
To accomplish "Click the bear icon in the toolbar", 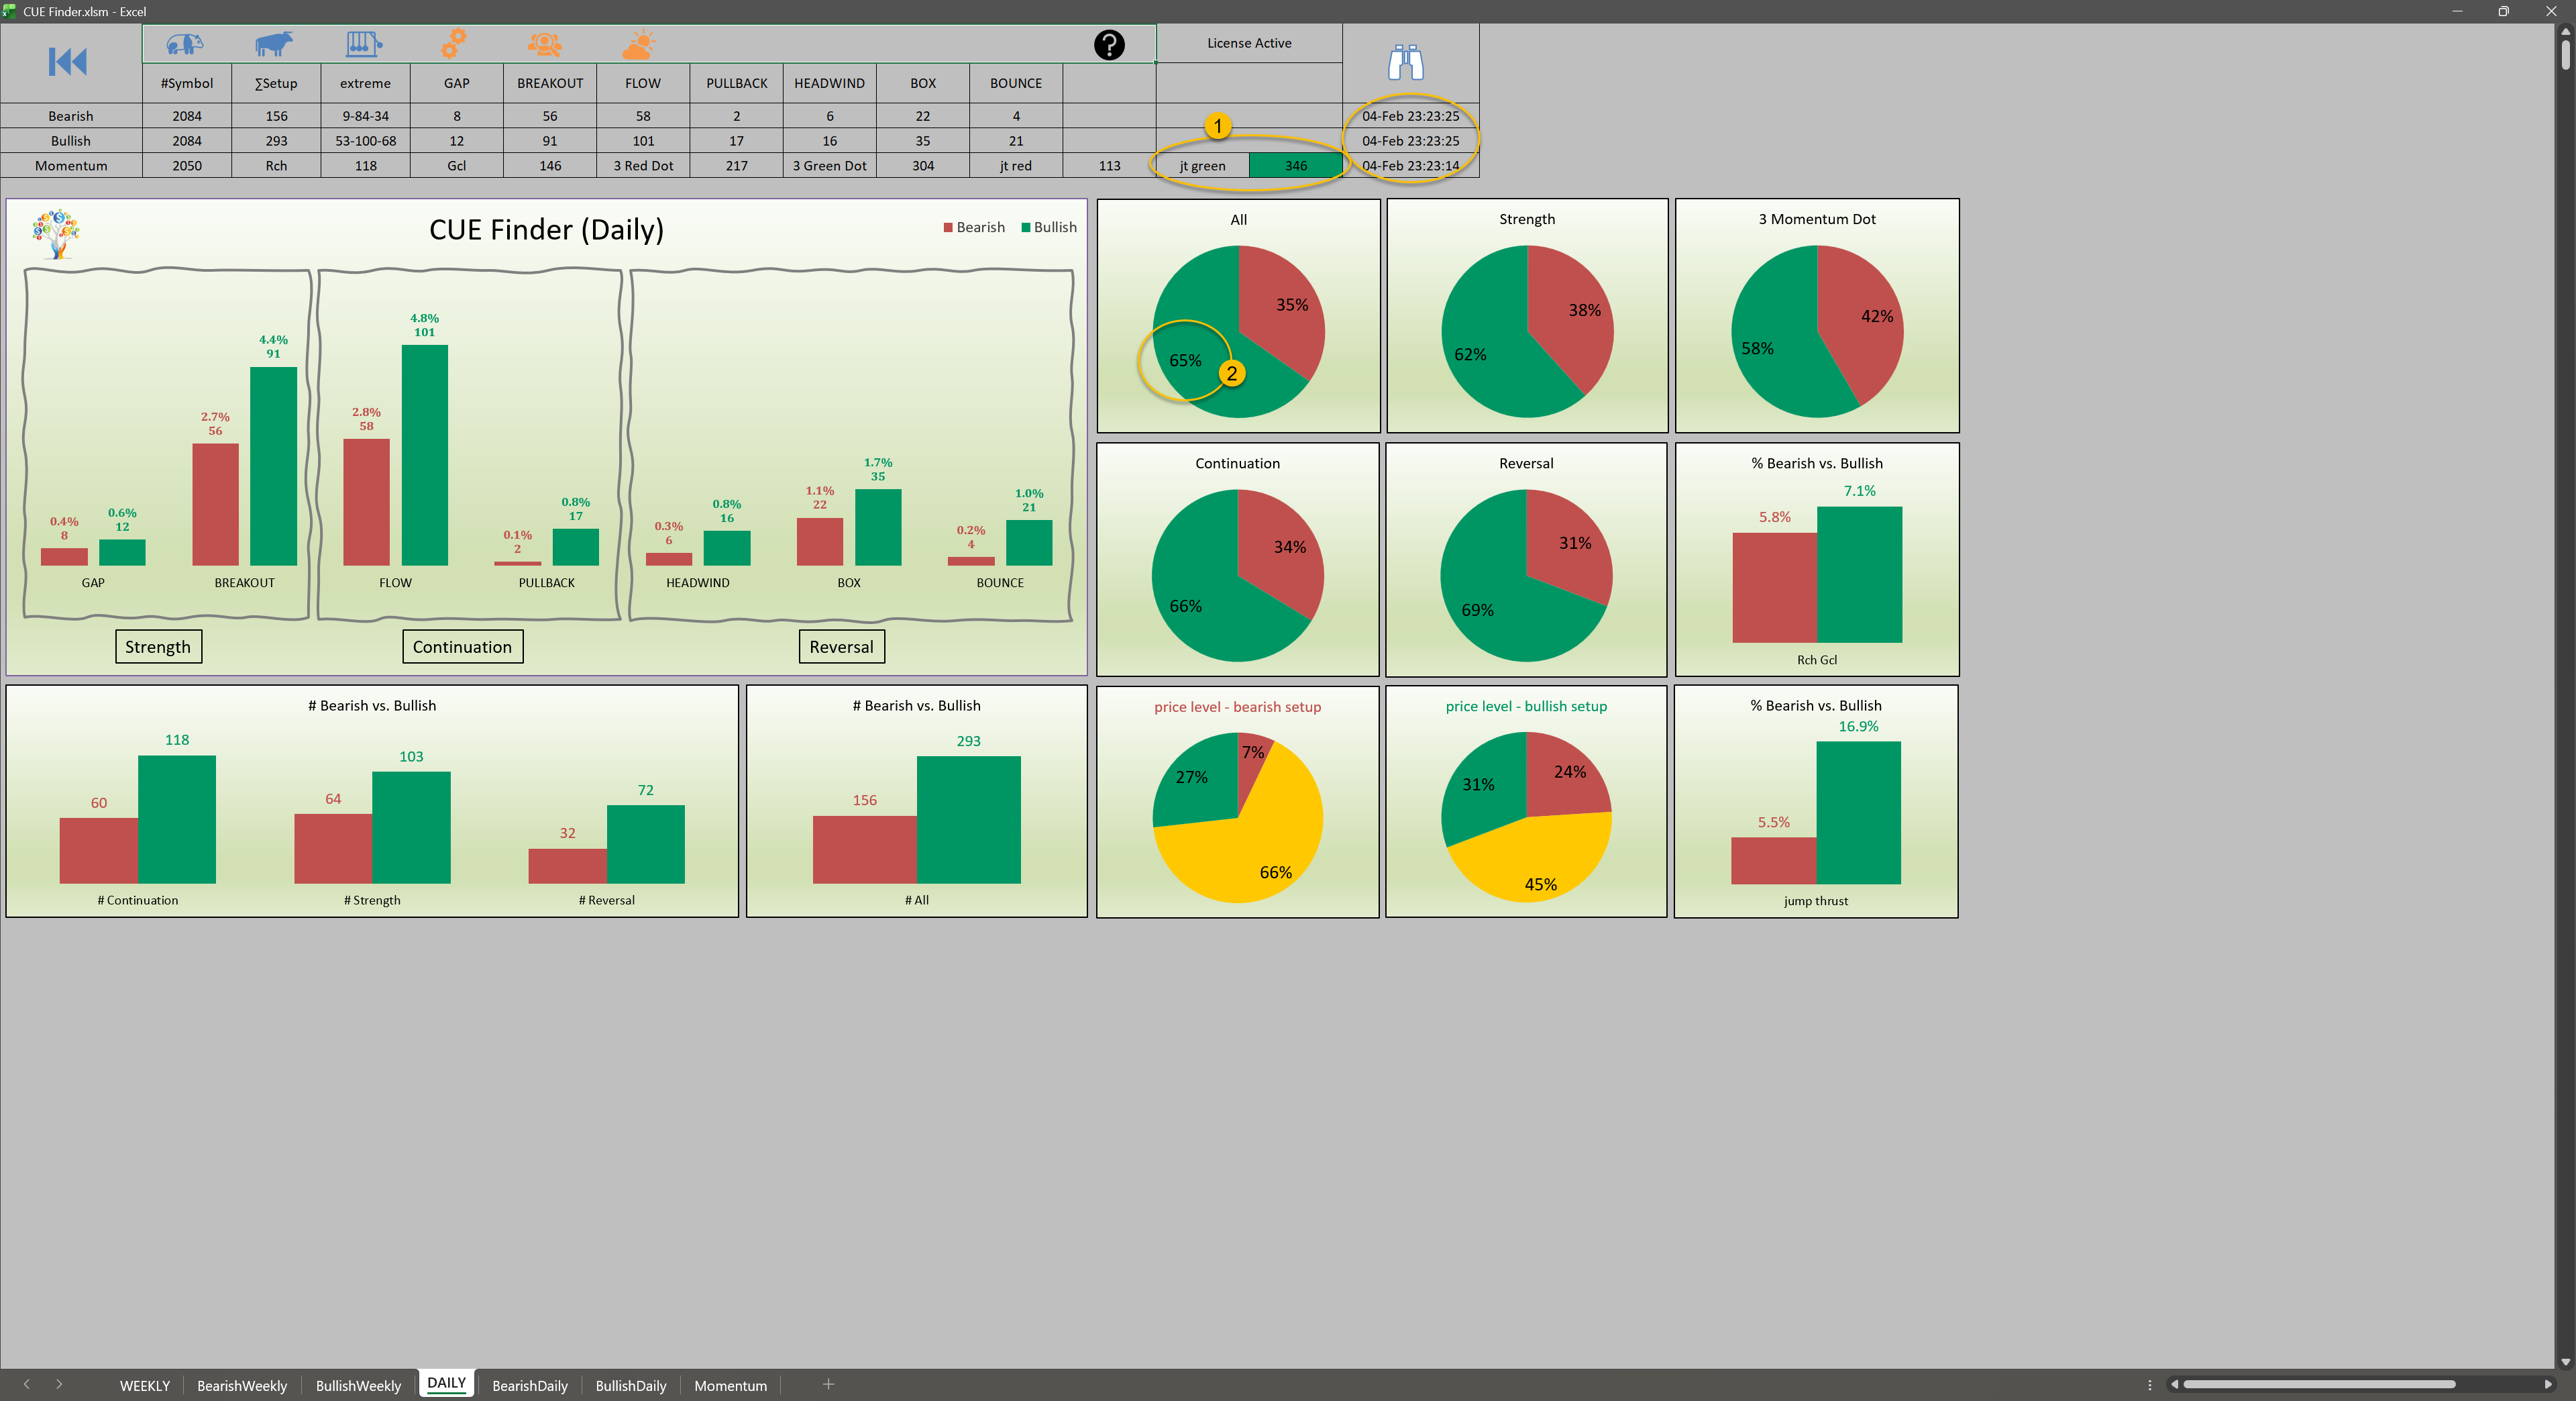I will [x=185, y=43].
